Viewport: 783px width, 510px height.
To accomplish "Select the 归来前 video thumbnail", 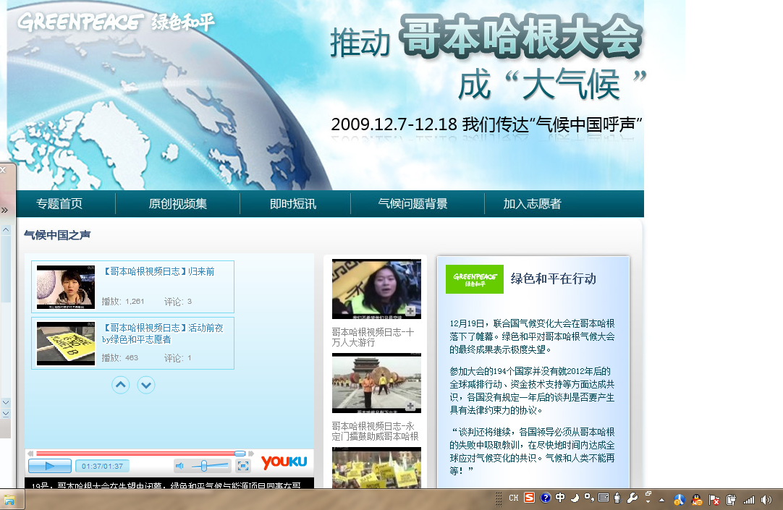I will point(65,287).
